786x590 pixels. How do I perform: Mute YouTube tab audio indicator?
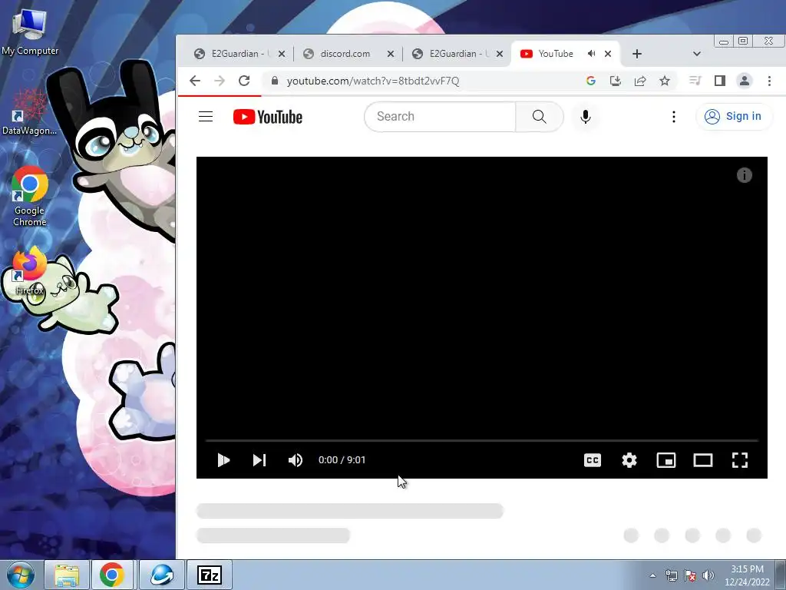point(592,54)
